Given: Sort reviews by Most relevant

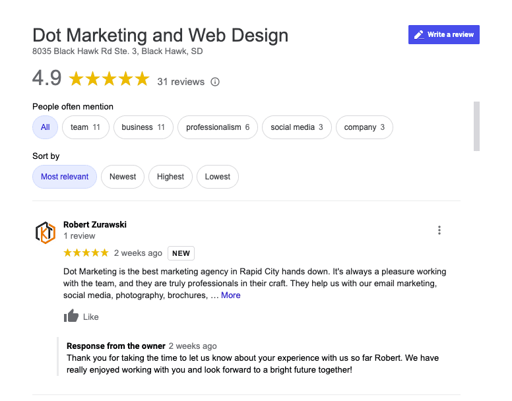Looking at the screenshot, I should [65, 177].
